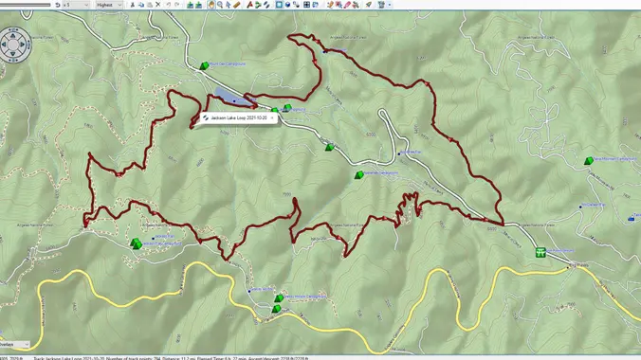This screenshot has width=641, height=360.
Task: Expand the Overlays dropdown
Action: tap(14, 345)
